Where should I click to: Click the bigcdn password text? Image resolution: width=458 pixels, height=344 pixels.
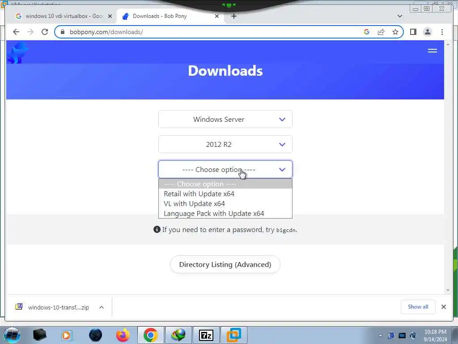[x=286, y=230]
